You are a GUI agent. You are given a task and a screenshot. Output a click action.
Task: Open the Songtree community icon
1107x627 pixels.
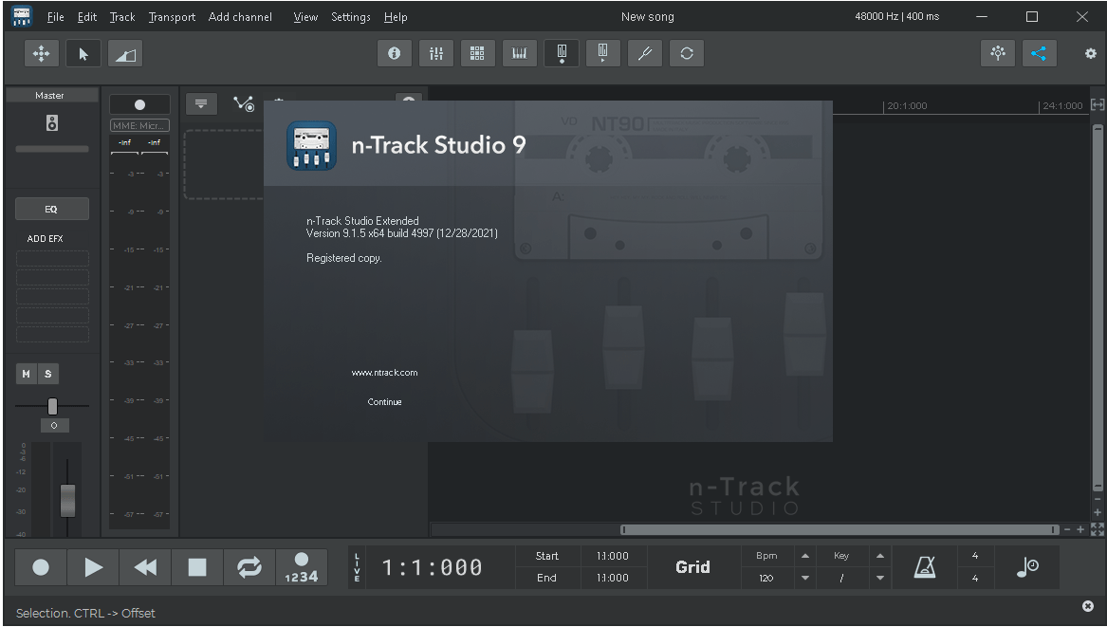[x=998, y=53]
